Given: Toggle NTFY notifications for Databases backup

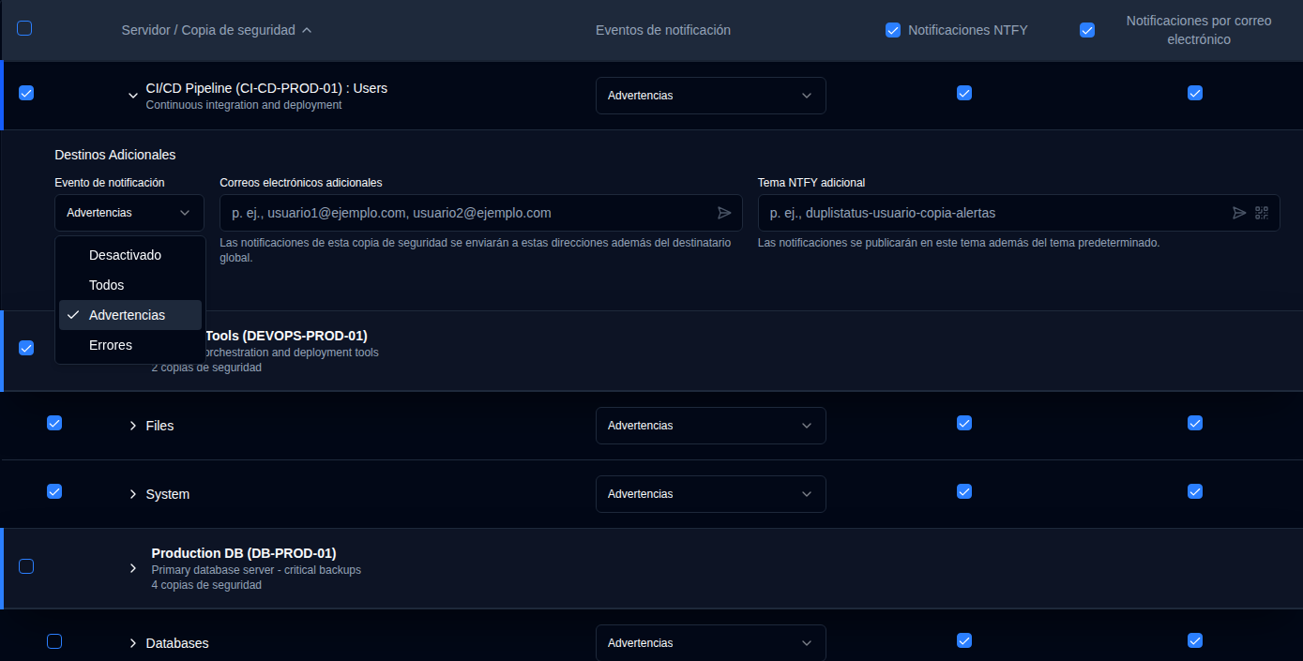Looking at the screenshot, I should tap(964, 640).
